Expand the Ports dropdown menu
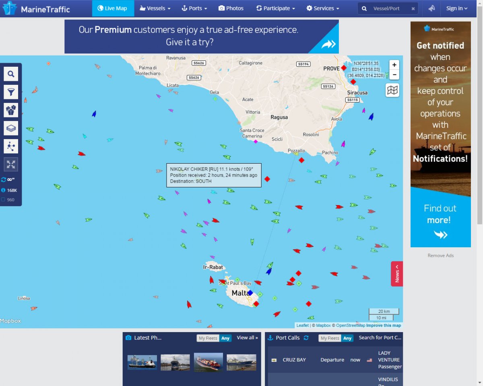The image size is (483, 386). point(194,8)
